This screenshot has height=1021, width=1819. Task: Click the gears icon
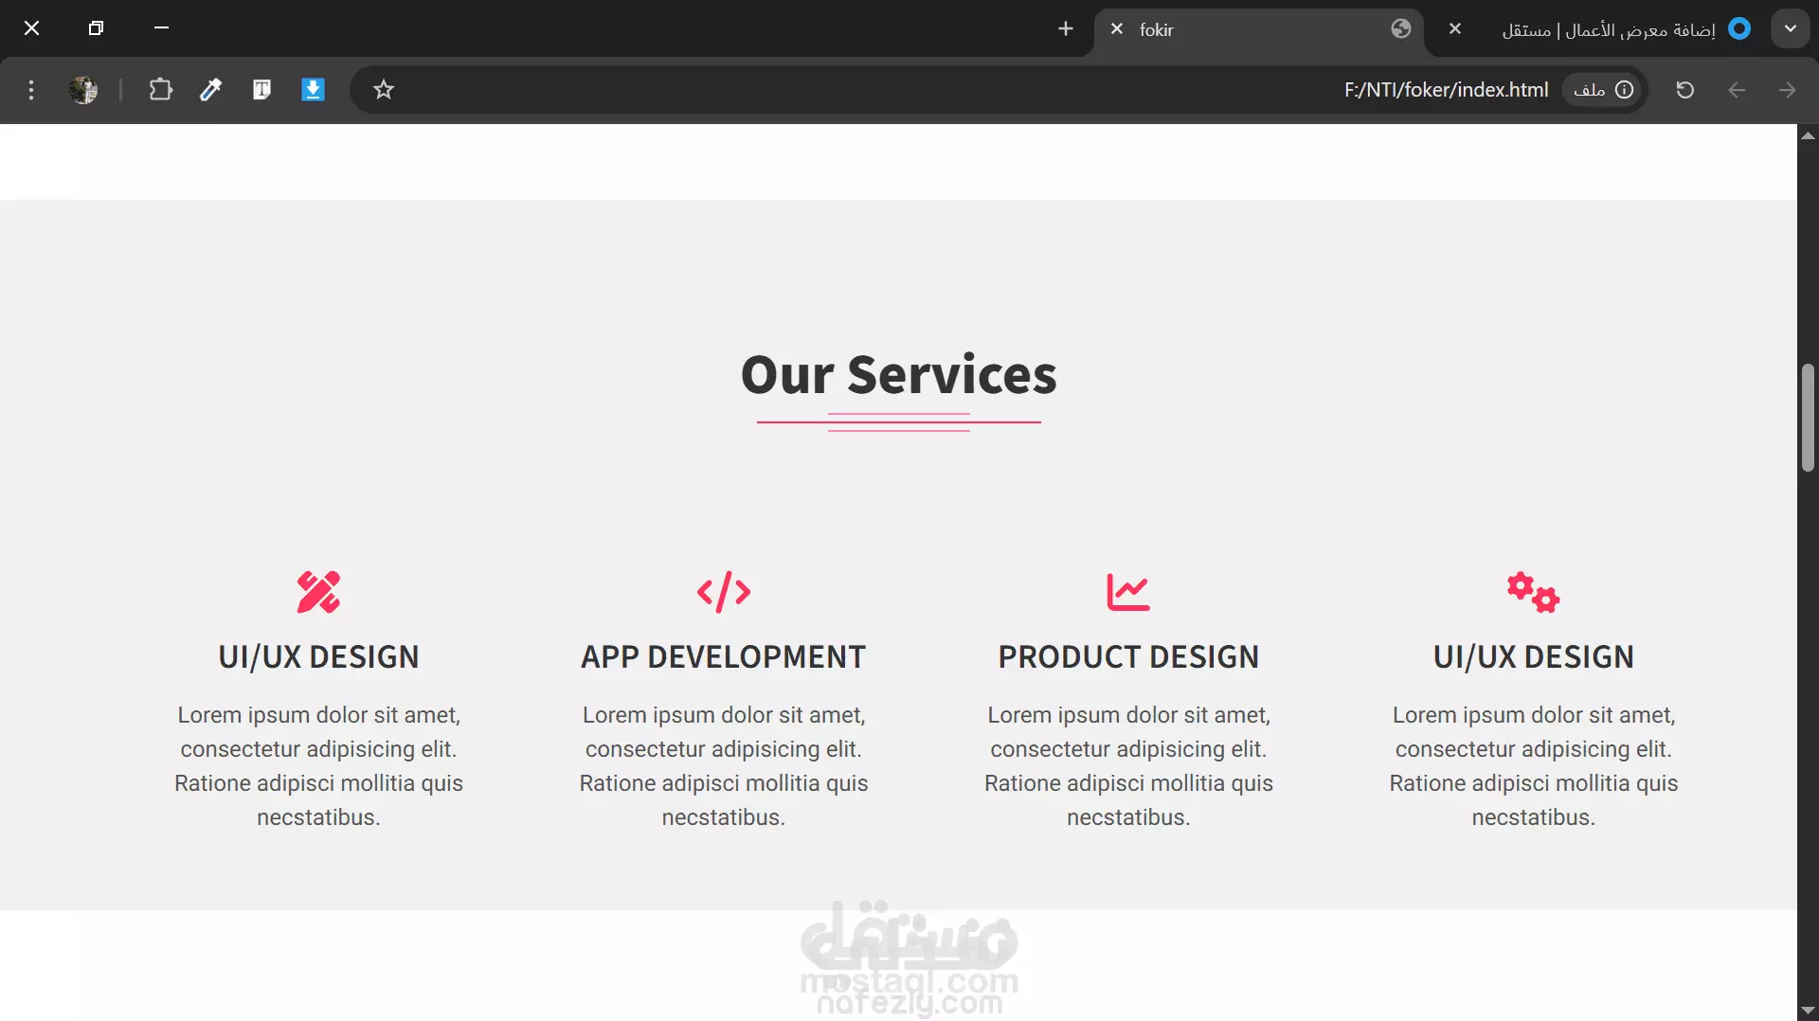click(x=1533, y=592)
